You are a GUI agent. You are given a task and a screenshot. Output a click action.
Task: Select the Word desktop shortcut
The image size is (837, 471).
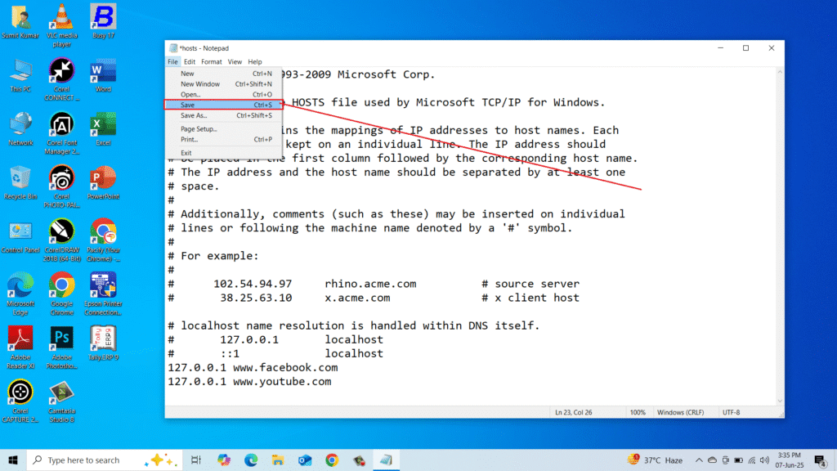[x=103, y=74]
